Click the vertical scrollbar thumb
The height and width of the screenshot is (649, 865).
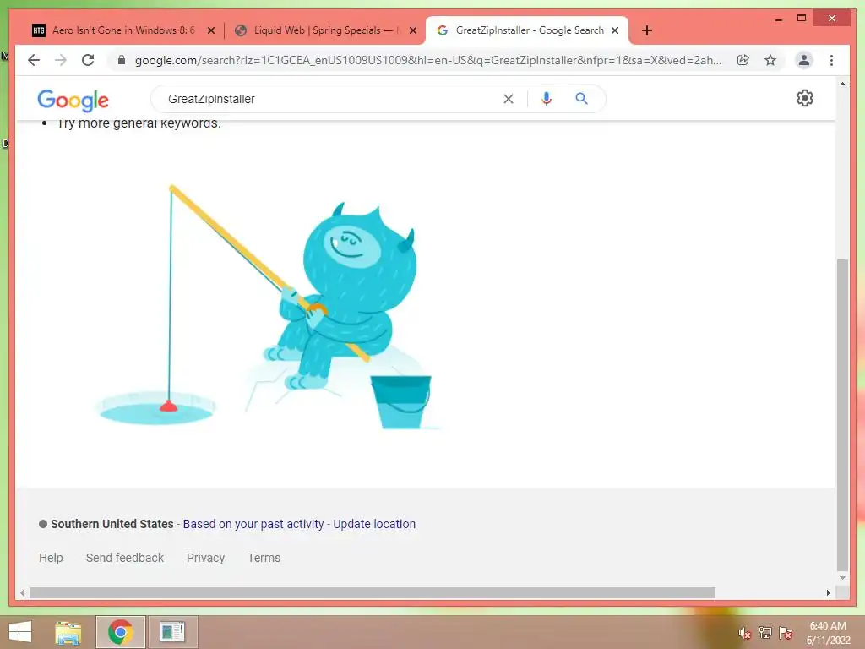click(842, 415)
